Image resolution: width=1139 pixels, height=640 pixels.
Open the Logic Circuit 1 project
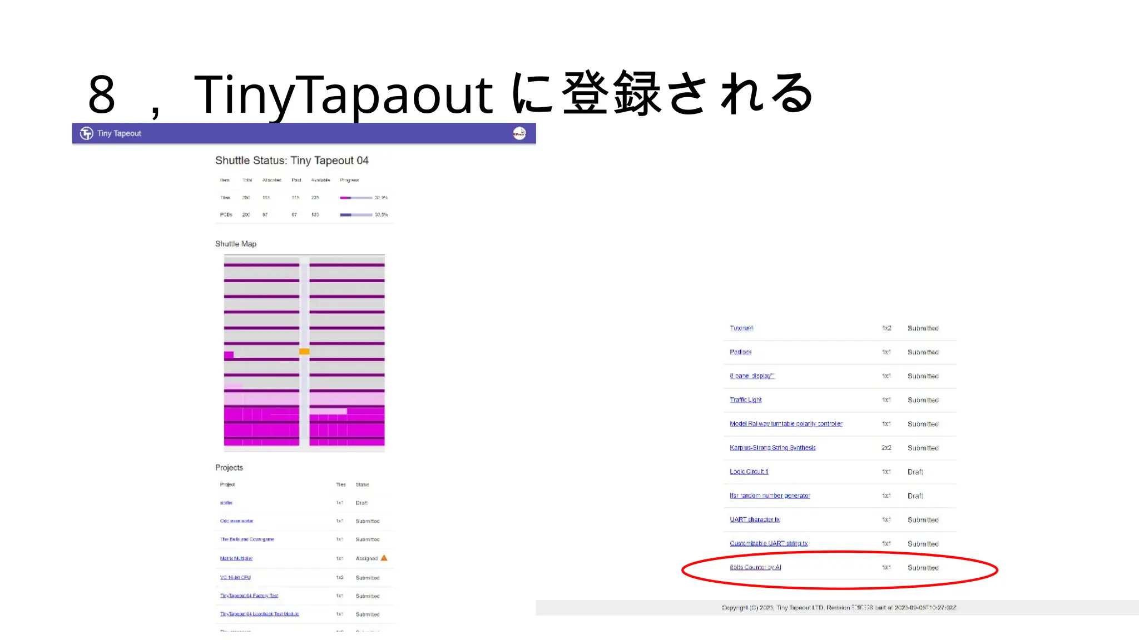[749, 472]
